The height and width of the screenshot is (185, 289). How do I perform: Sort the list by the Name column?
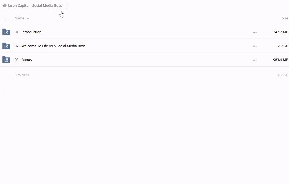tap(19, 18)
